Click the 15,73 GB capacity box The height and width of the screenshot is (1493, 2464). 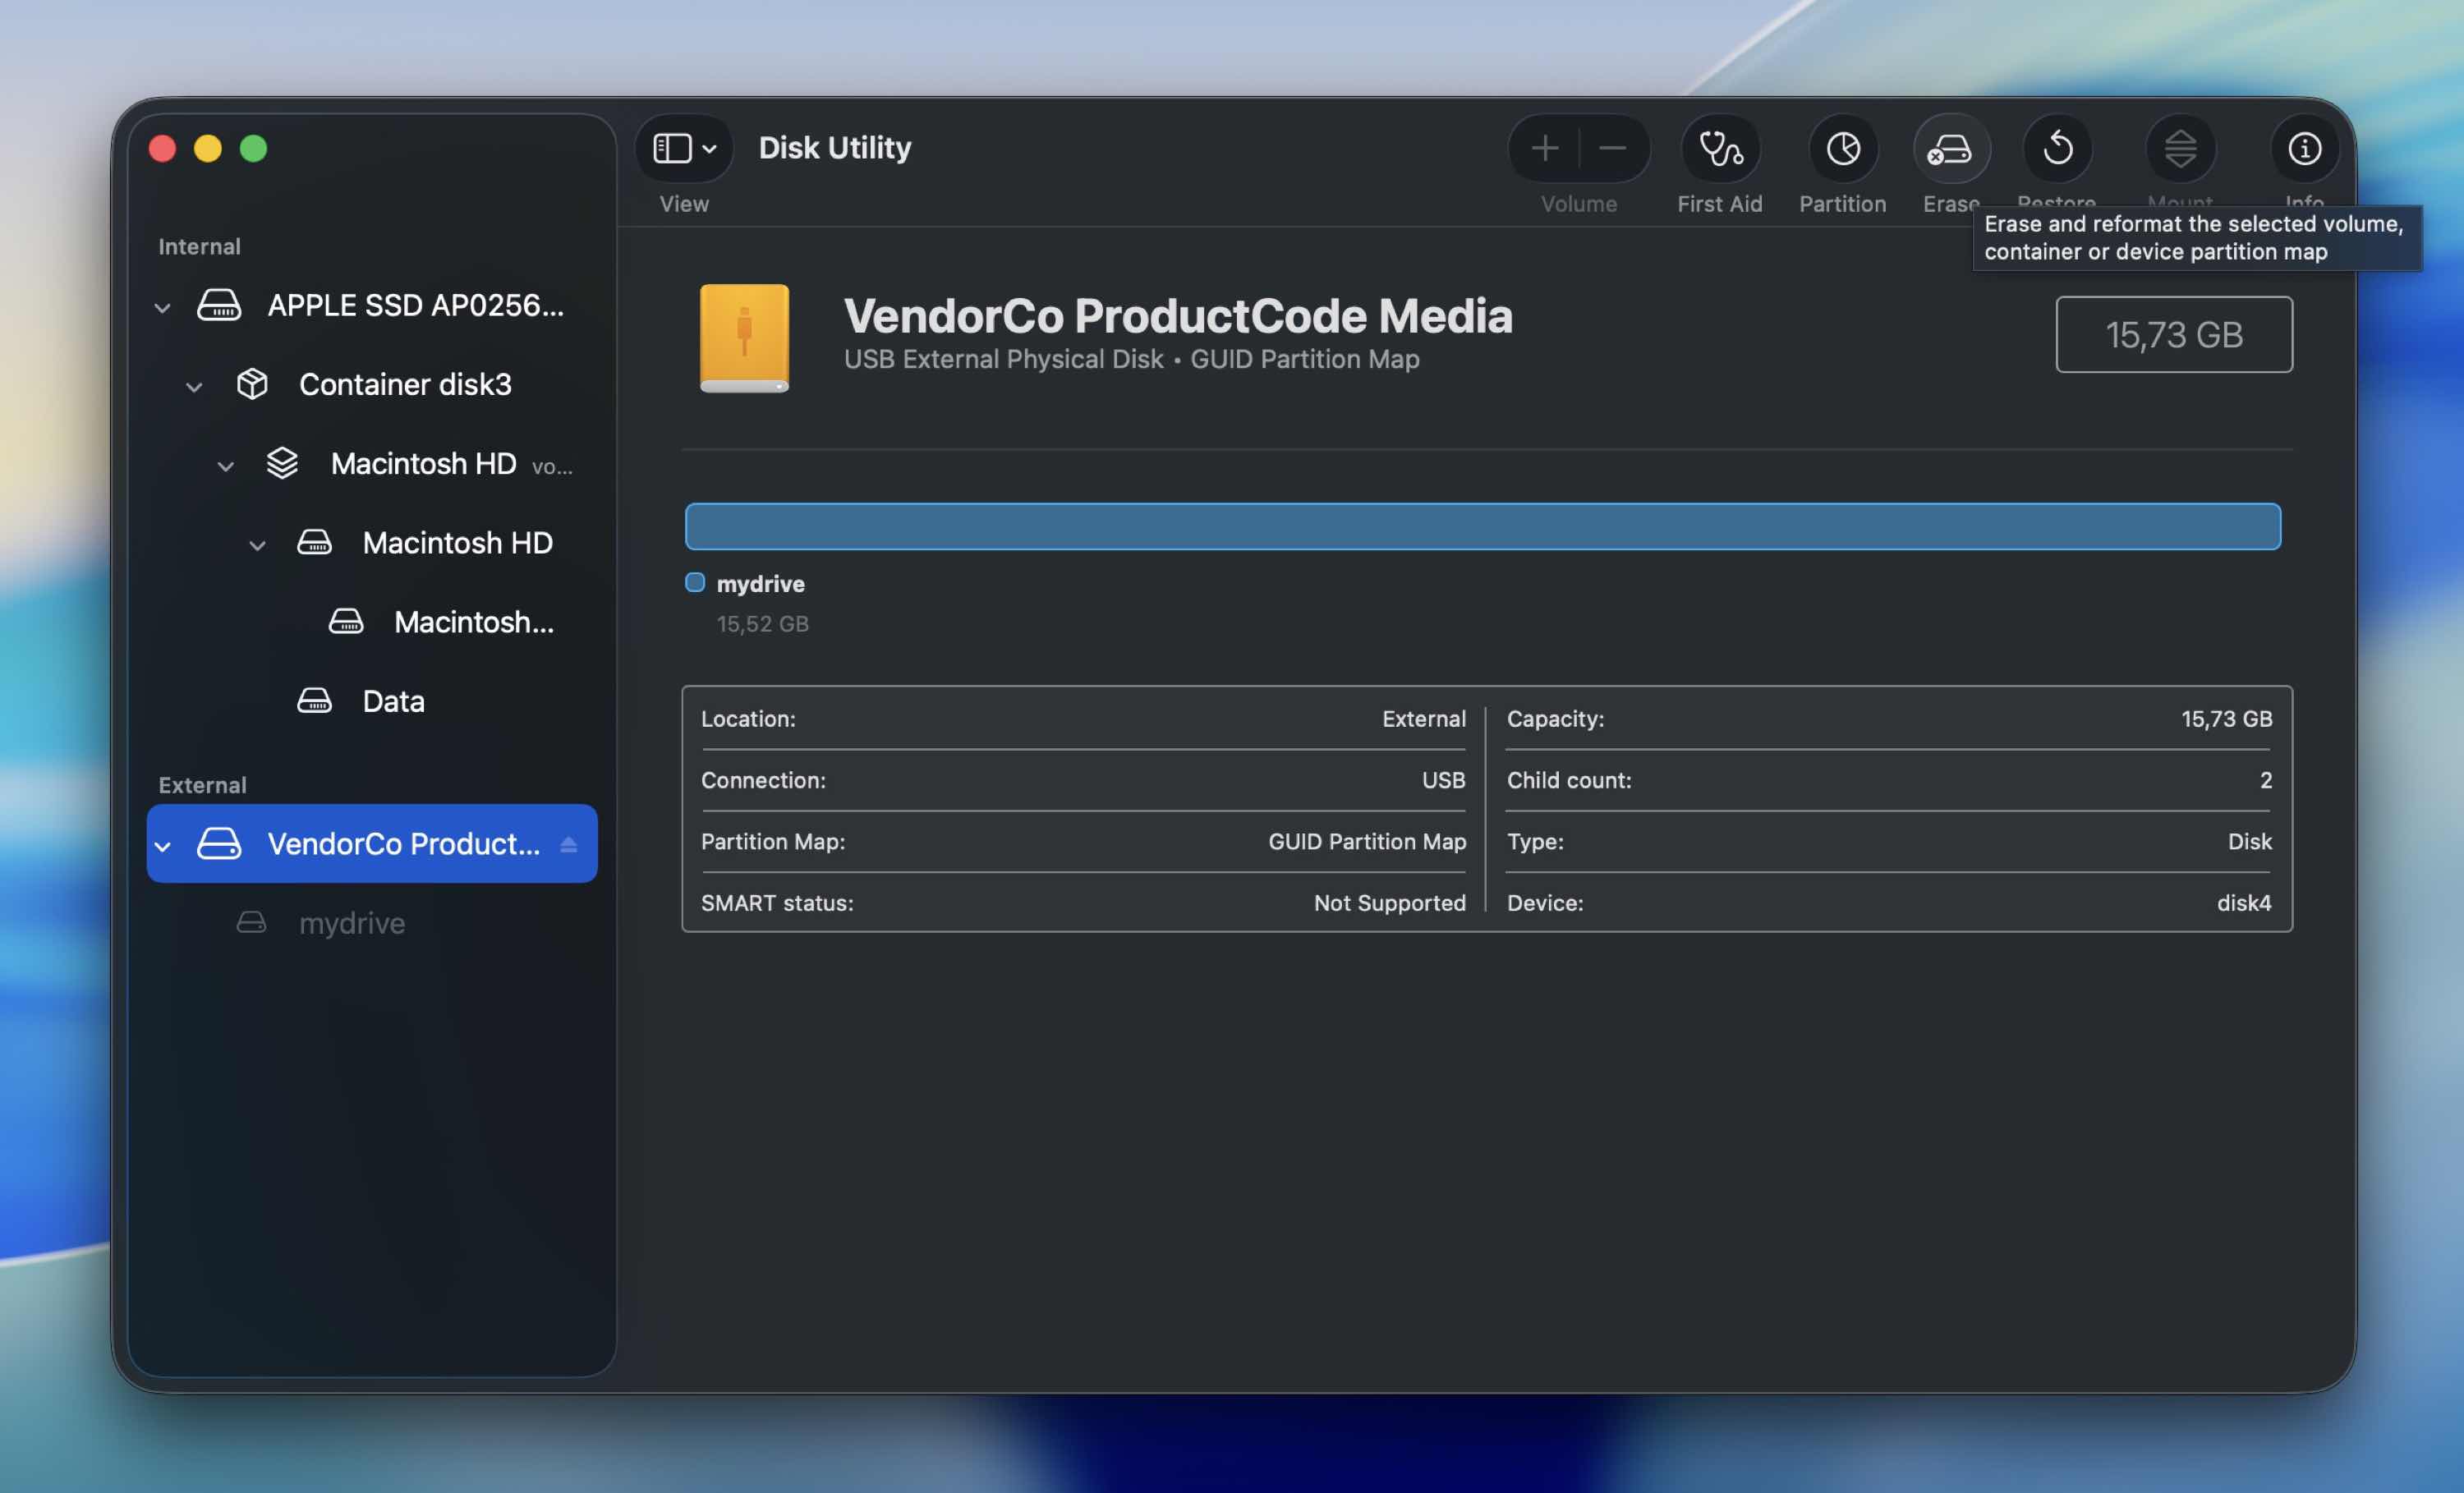pyautogui.click(x=2173, y=334)
